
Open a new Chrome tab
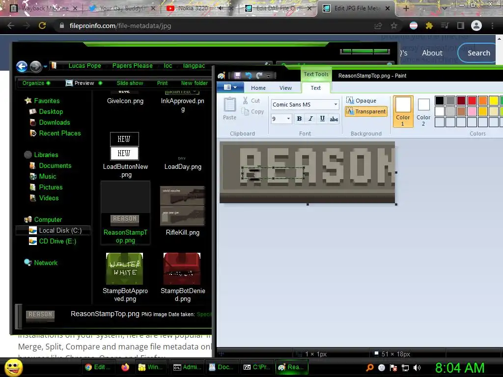406,8
